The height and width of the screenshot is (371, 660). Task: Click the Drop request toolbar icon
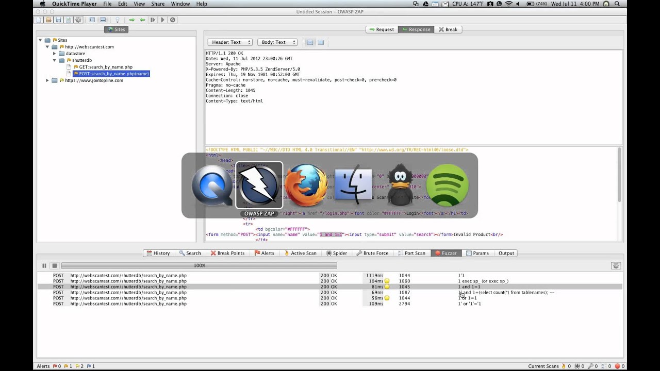(173, 20)
